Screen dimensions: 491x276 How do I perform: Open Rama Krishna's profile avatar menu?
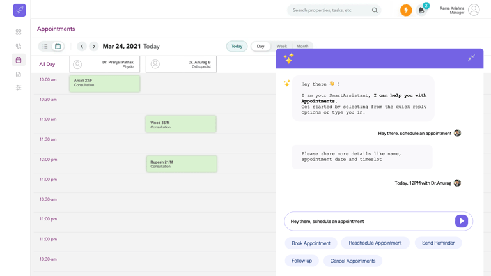click(x=474, y=10)
